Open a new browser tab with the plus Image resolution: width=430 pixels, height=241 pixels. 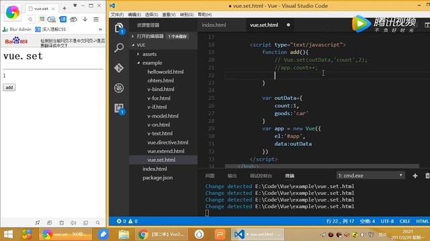click(x=64, y=9)
